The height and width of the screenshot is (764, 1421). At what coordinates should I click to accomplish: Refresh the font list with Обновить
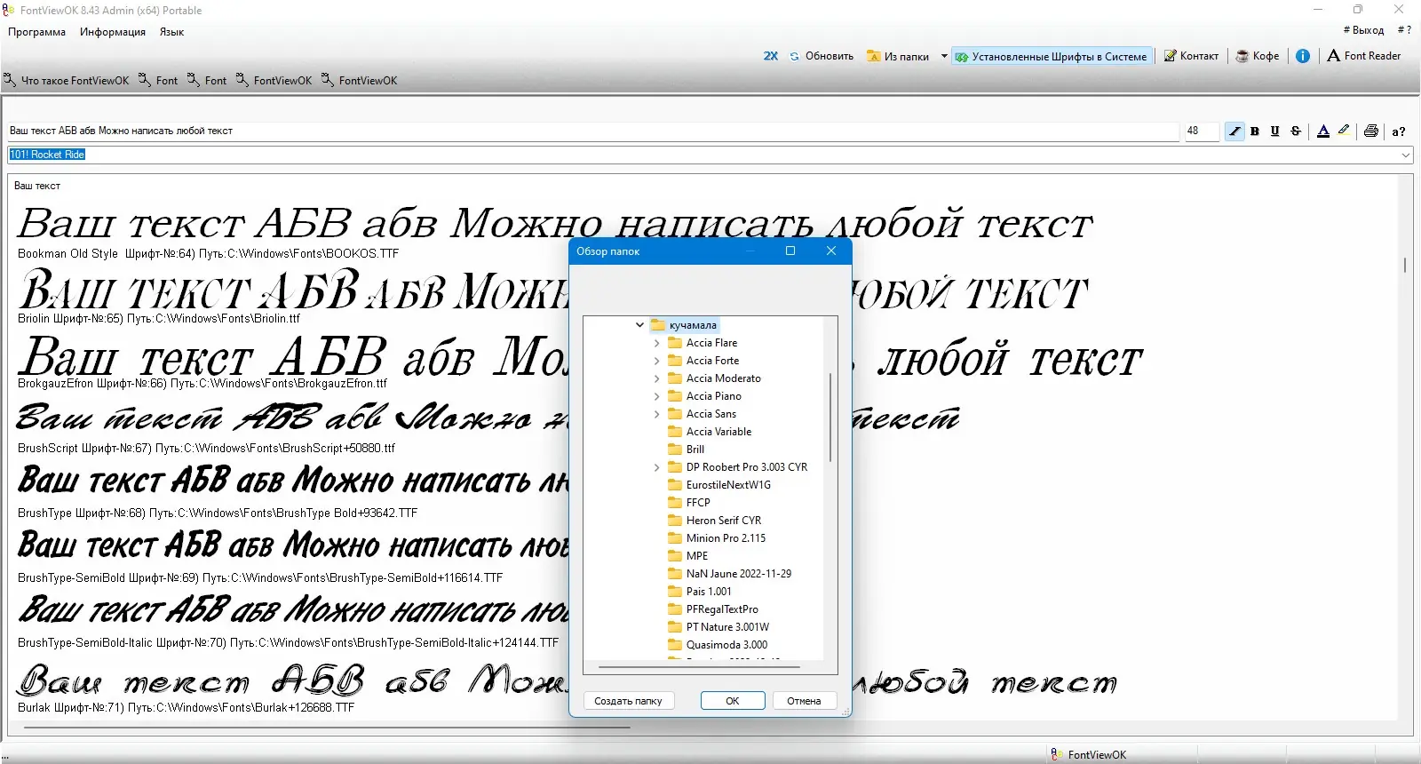822,56
